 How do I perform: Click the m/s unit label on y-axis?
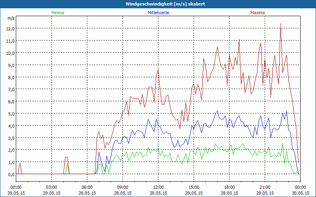coord(11,18)
